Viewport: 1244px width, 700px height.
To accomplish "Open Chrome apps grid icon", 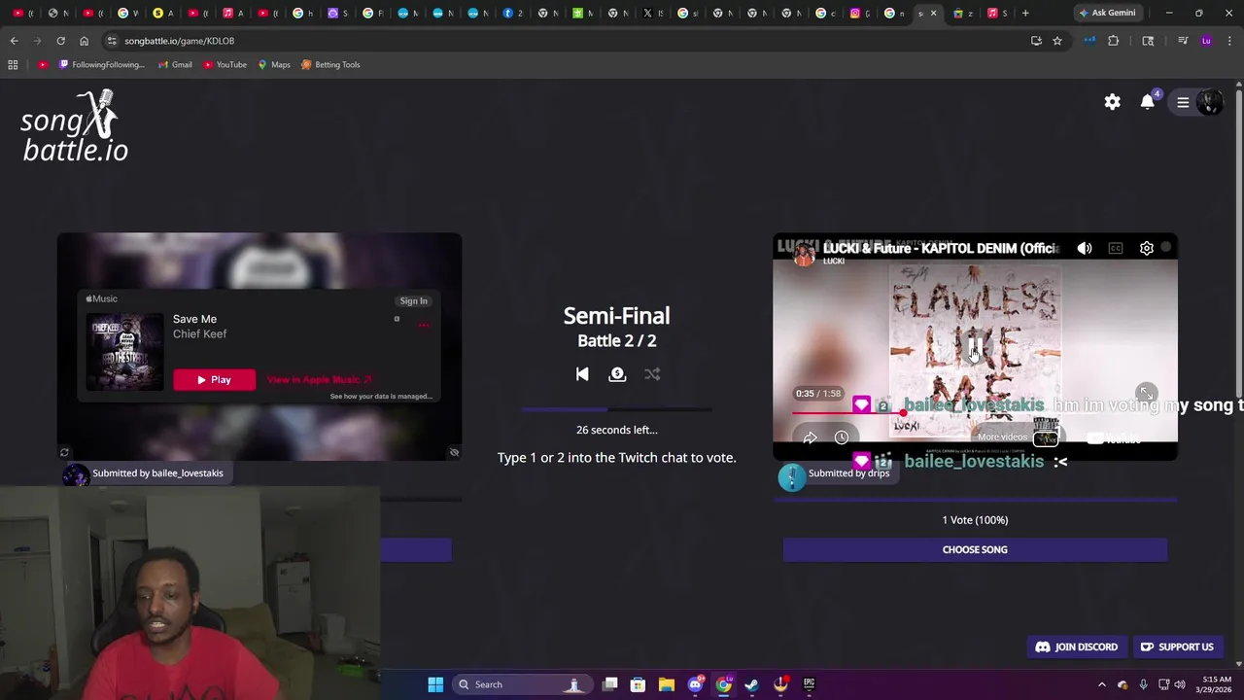I will (x=13, y=65).
